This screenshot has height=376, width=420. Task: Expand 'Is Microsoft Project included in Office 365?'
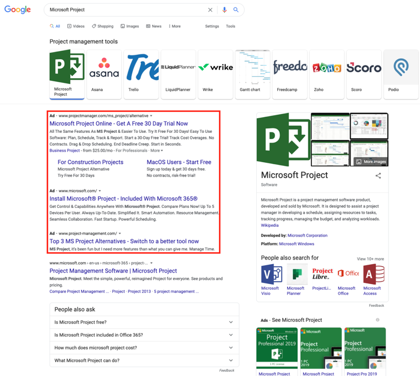144,335
